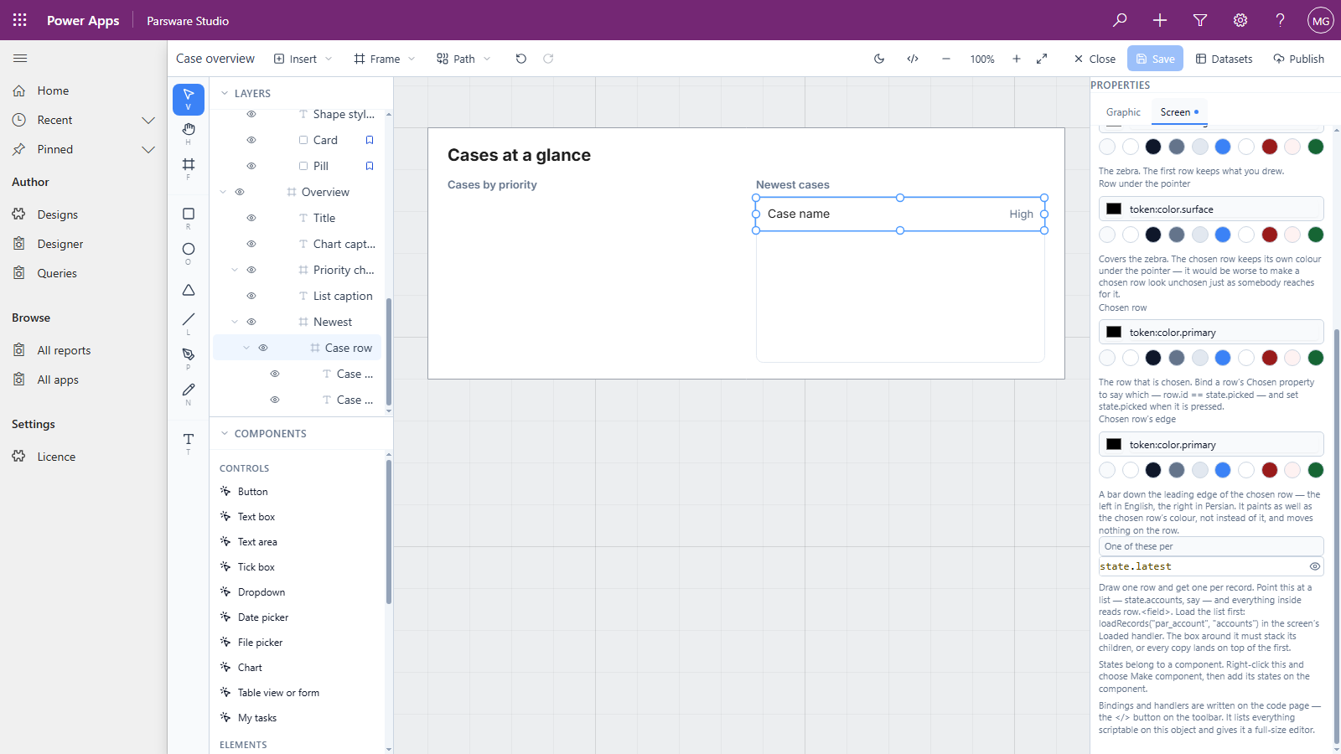Select the Triangle shape tool
Viewport: 1341px width, 754px height.
coord(189,290)
